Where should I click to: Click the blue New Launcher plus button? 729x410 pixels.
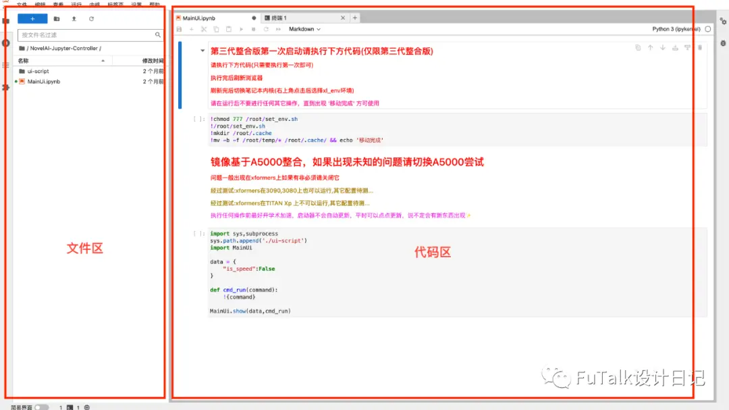click(x=32, y=19)
